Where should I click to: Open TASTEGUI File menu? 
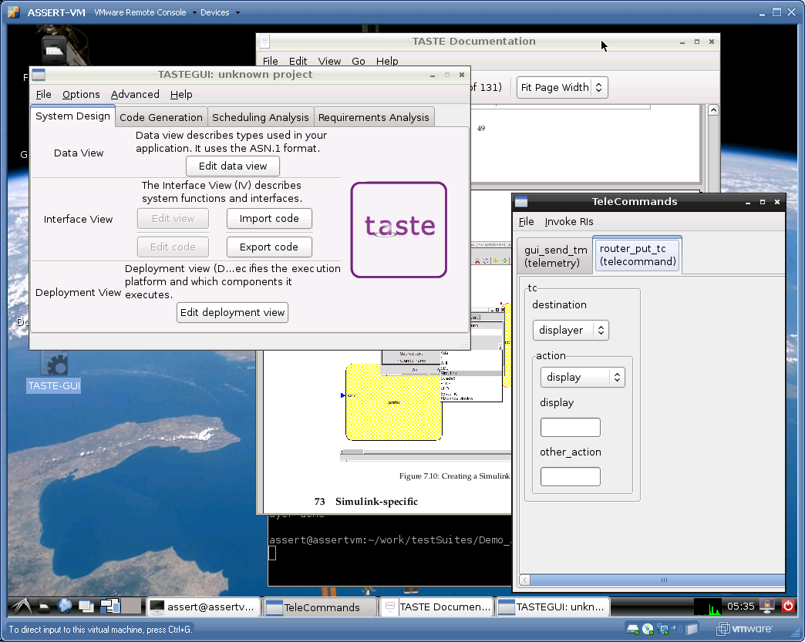click(x=44, y=95)
